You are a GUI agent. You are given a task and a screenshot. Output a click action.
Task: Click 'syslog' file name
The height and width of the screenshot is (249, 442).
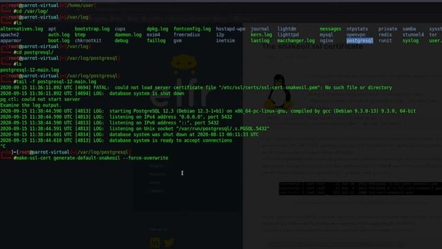[x=410, y=41]
